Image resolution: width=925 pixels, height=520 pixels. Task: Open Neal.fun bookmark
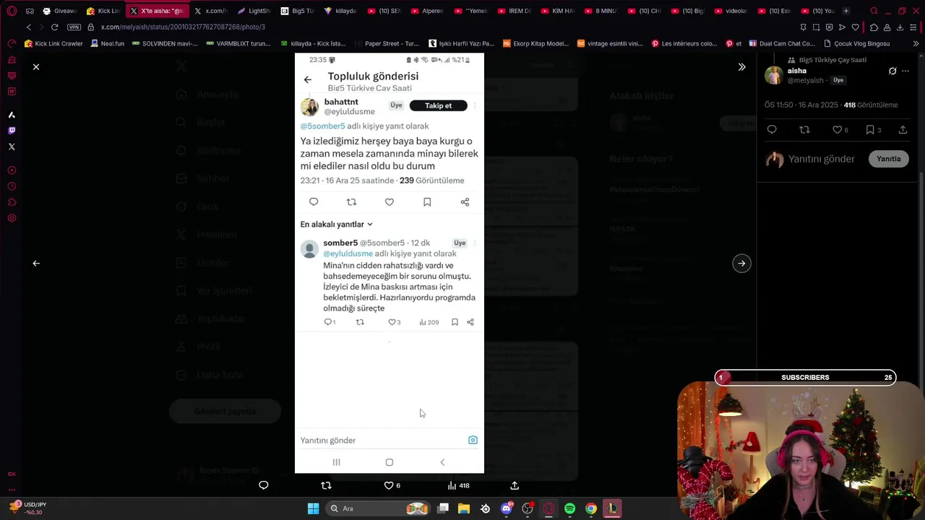tap(107, 43)
